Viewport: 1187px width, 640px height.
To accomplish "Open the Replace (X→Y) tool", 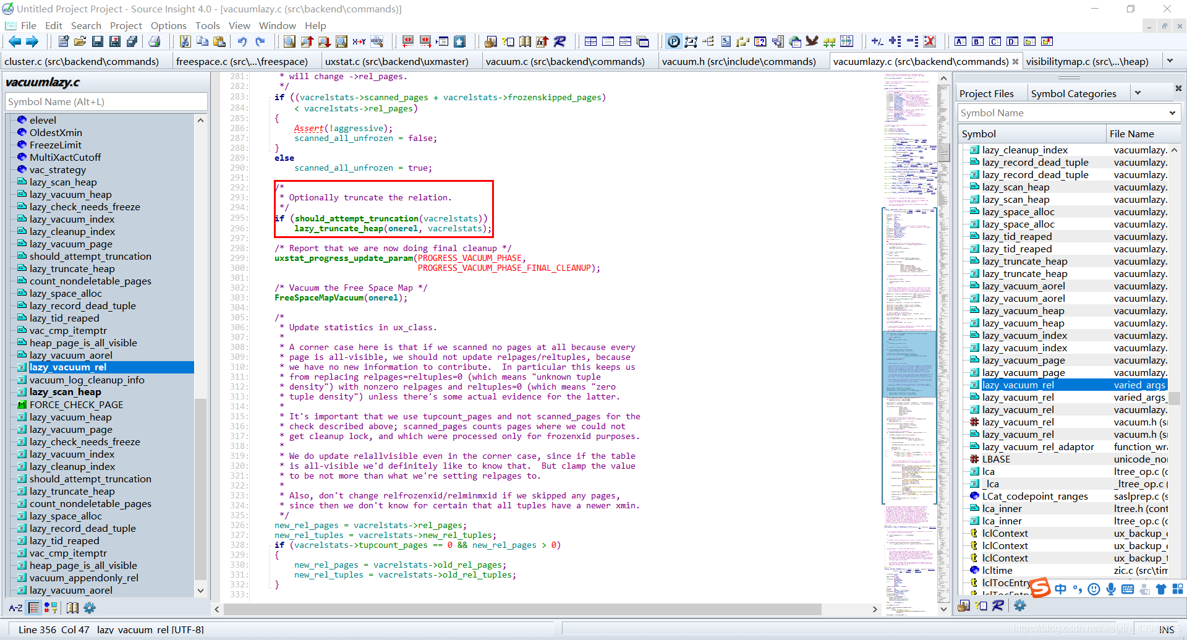I will point(359,41).
